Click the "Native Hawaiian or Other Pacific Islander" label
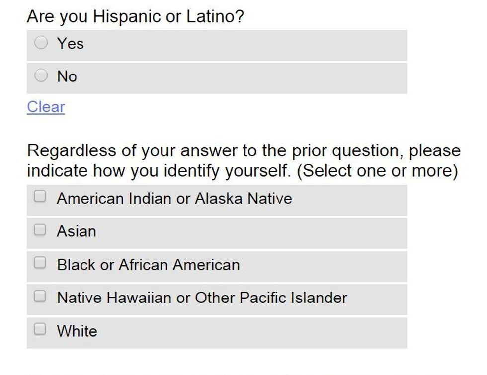Image resolution: width=487 pixels, height=375 pixels. coord(202,298)
